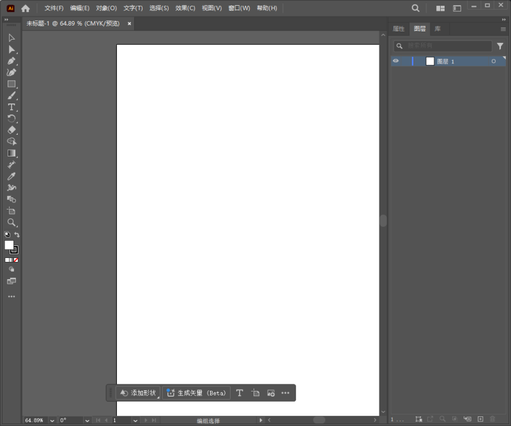Open the 文件 menu
The height and width of the screenshot is (426, 511).
click(53, 8)
